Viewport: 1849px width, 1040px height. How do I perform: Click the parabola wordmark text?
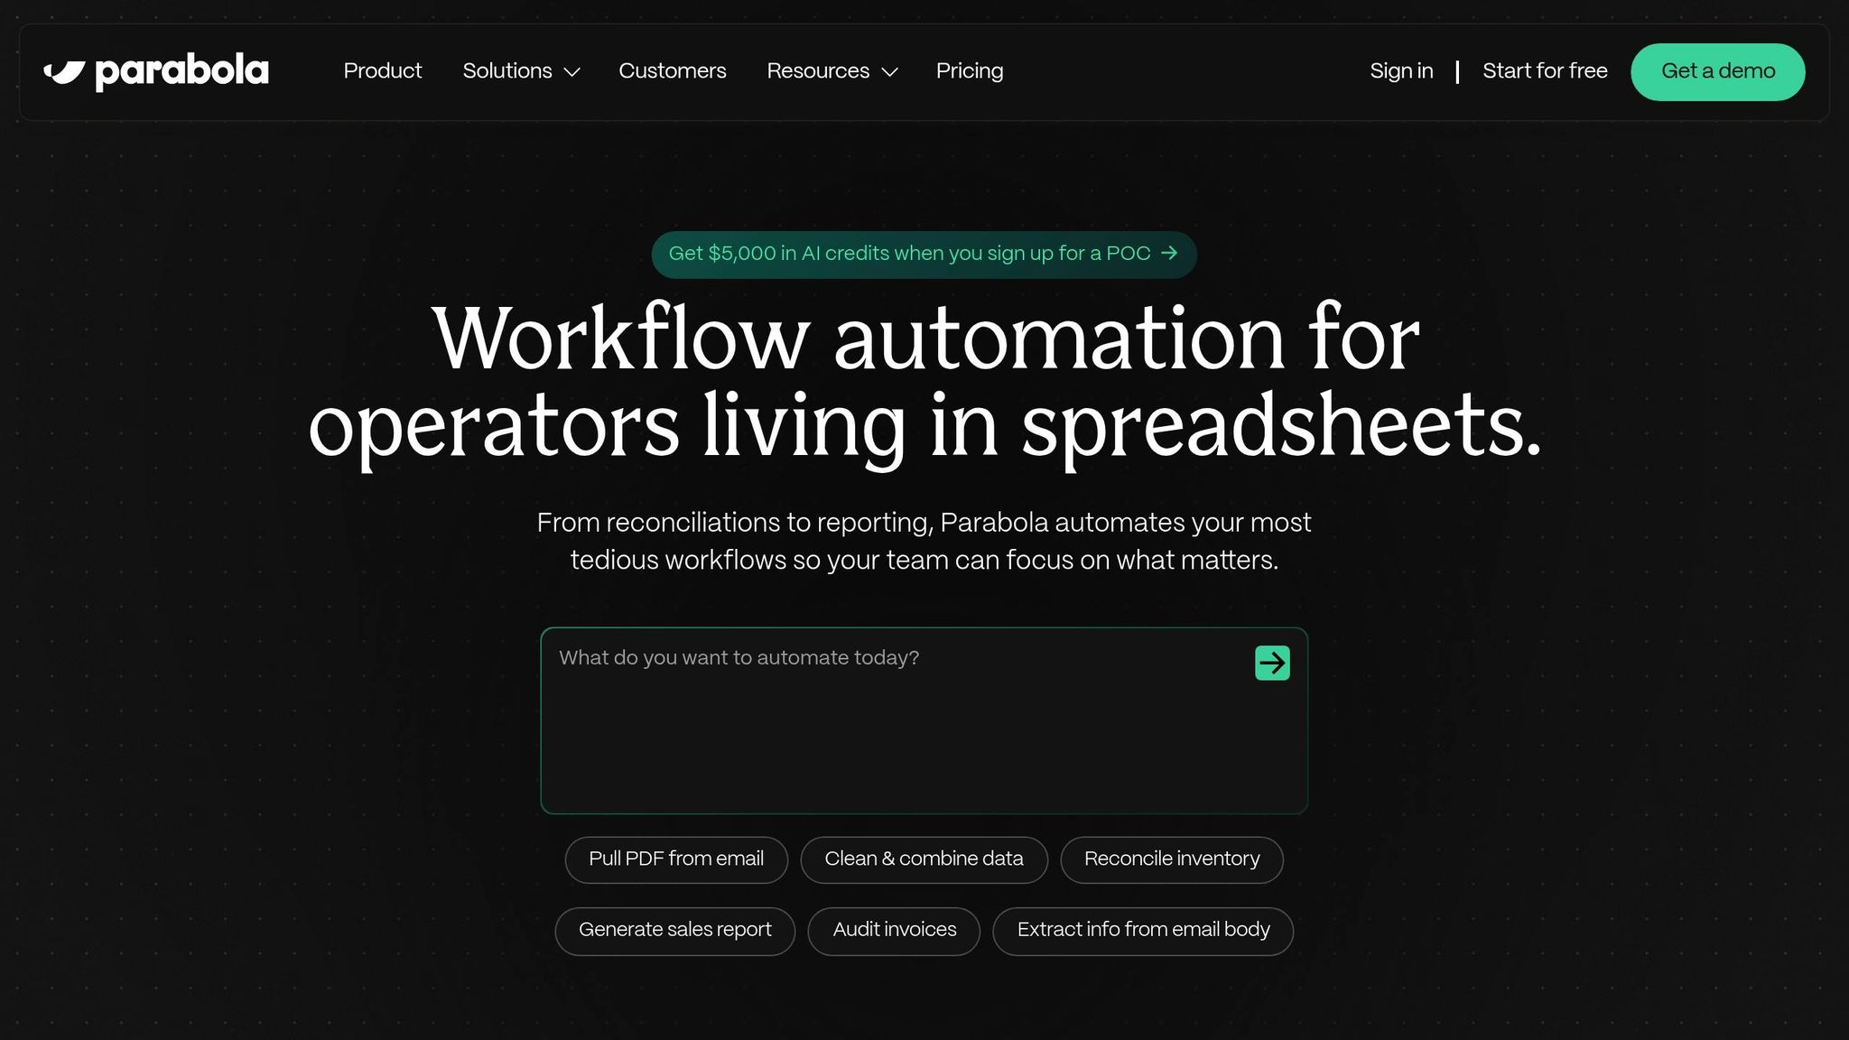pyautogui.click(x=181, y=71)
